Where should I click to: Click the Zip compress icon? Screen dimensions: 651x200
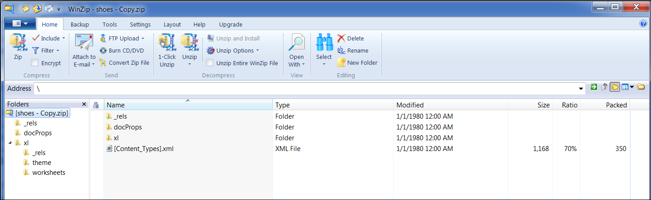pos(18,44)
